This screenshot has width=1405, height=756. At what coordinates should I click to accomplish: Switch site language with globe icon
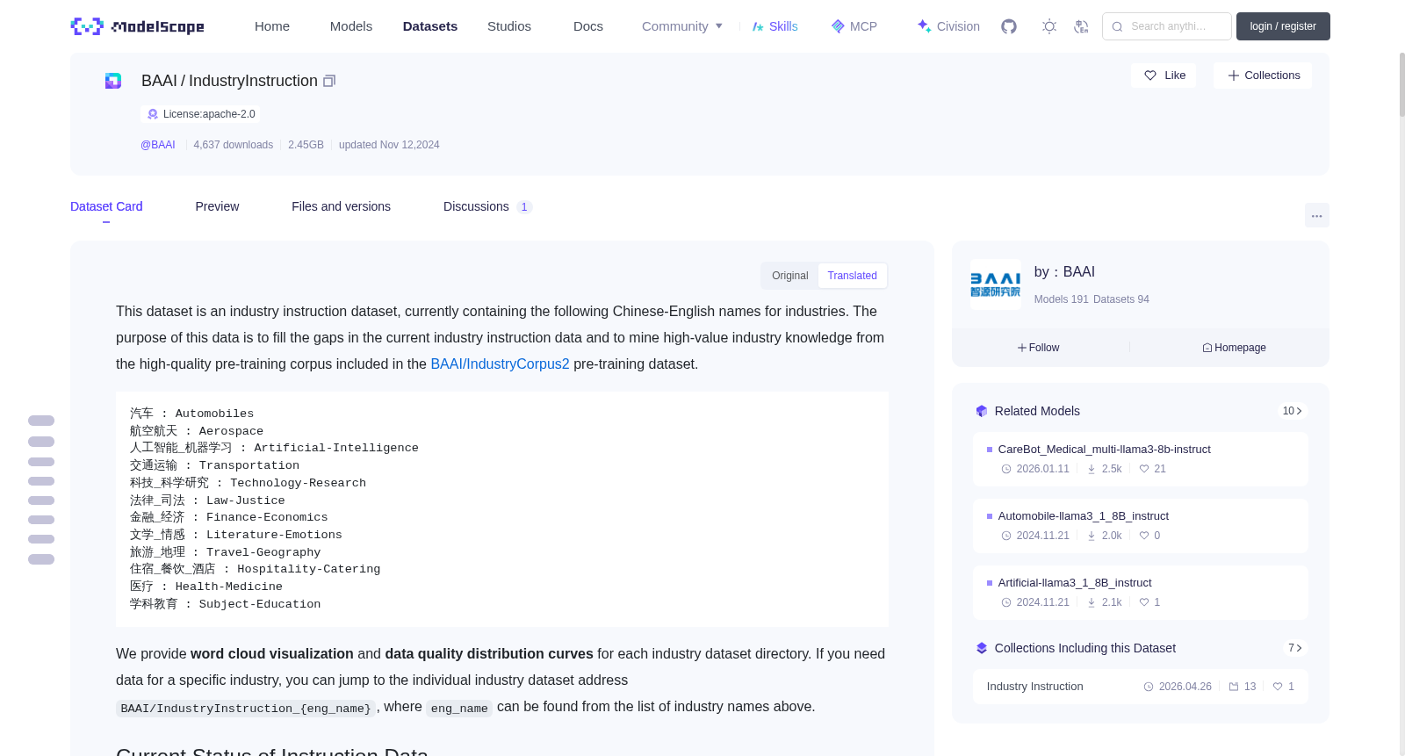click(1081, 26)
